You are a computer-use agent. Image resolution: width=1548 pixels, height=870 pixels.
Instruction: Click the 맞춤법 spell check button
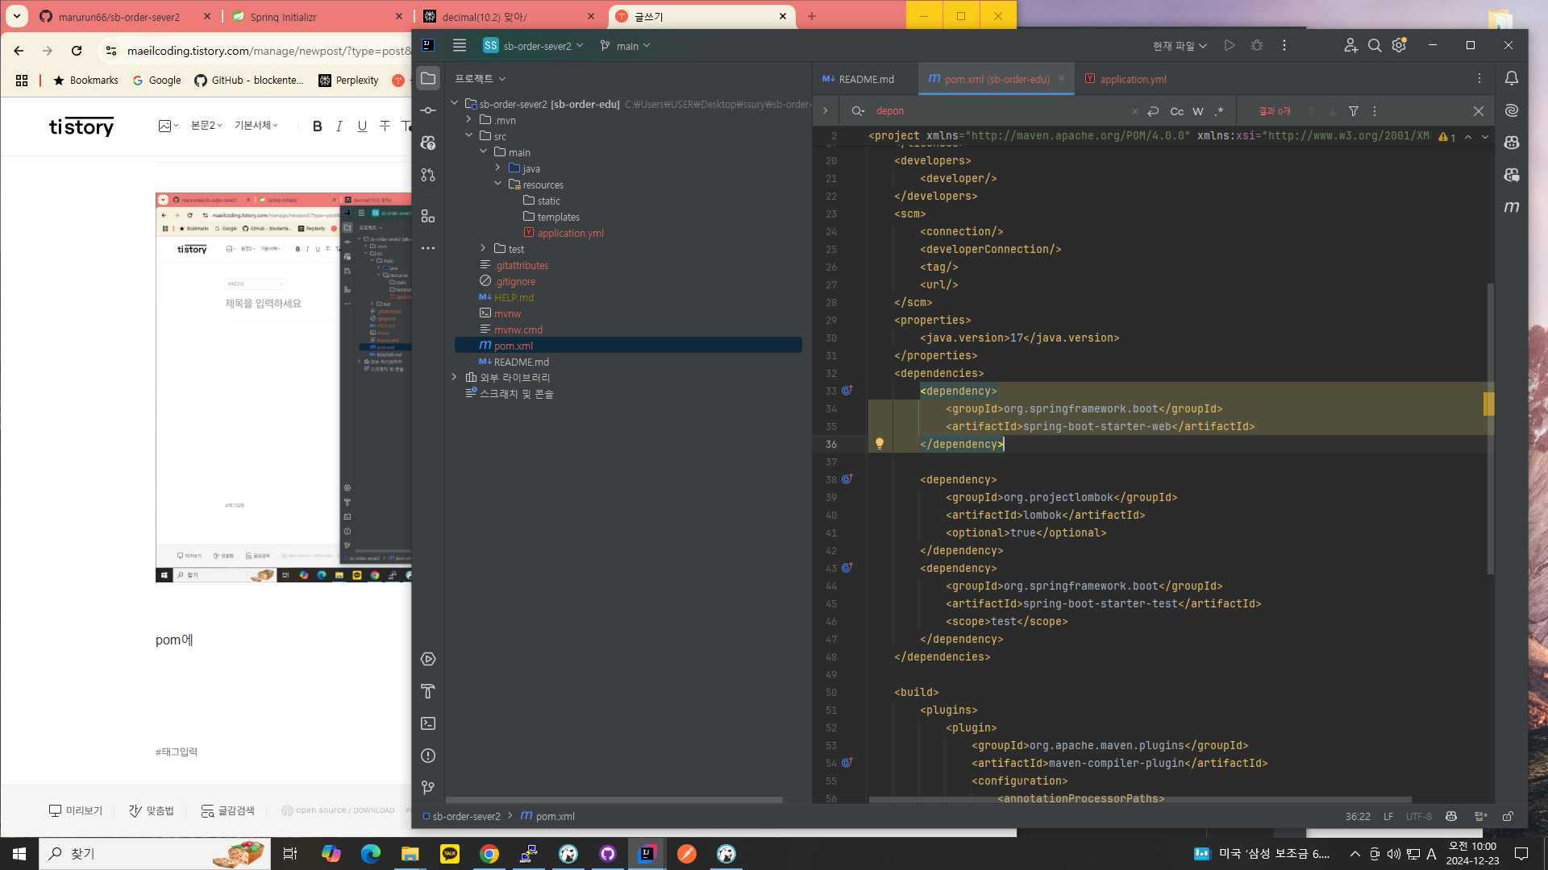152,810
